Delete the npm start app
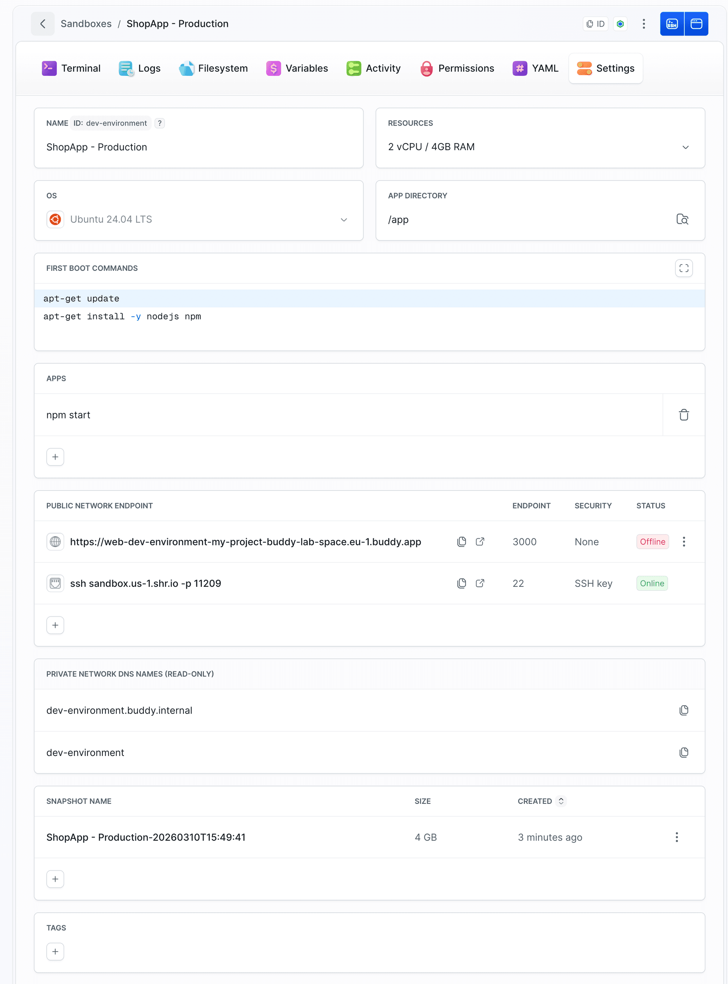 coord(684,415)
